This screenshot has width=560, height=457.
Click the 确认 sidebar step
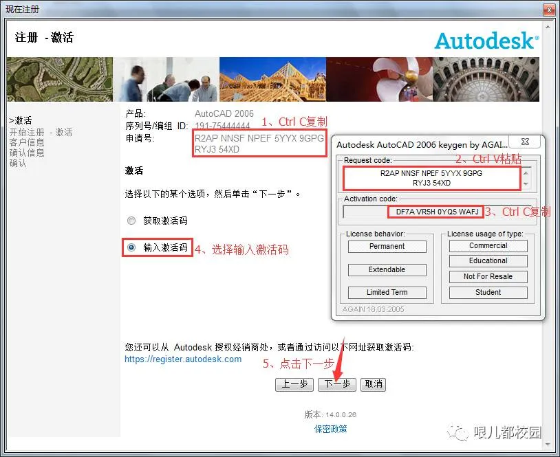point(17,163)
